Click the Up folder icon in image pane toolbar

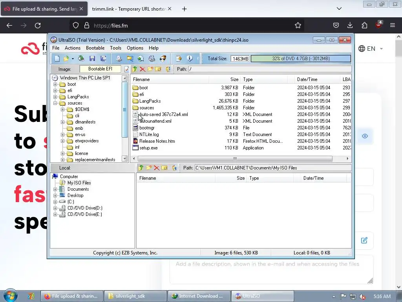tap(135, 69)
